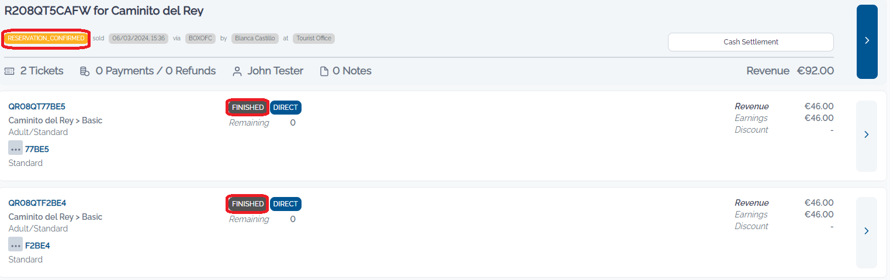Open ticket QR08QT77BE5 details chevron
The height and width of the screenshot is (280, 890).
tap(867, 136)
